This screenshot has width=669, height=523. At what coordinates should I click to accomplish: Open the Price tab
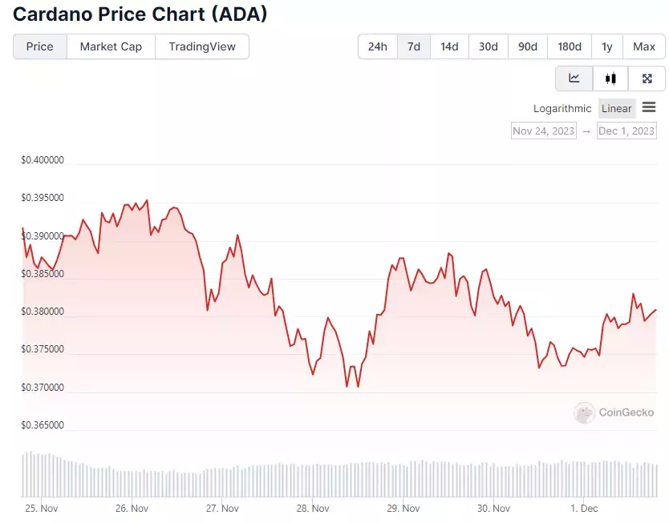coord(40,46)
